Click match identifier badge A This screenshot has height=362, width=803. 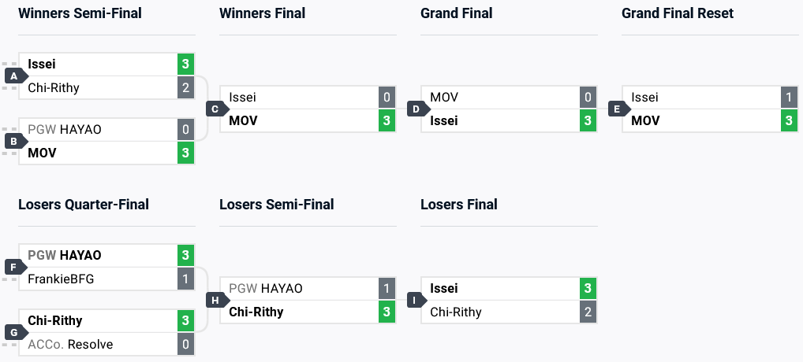point(13,76)
